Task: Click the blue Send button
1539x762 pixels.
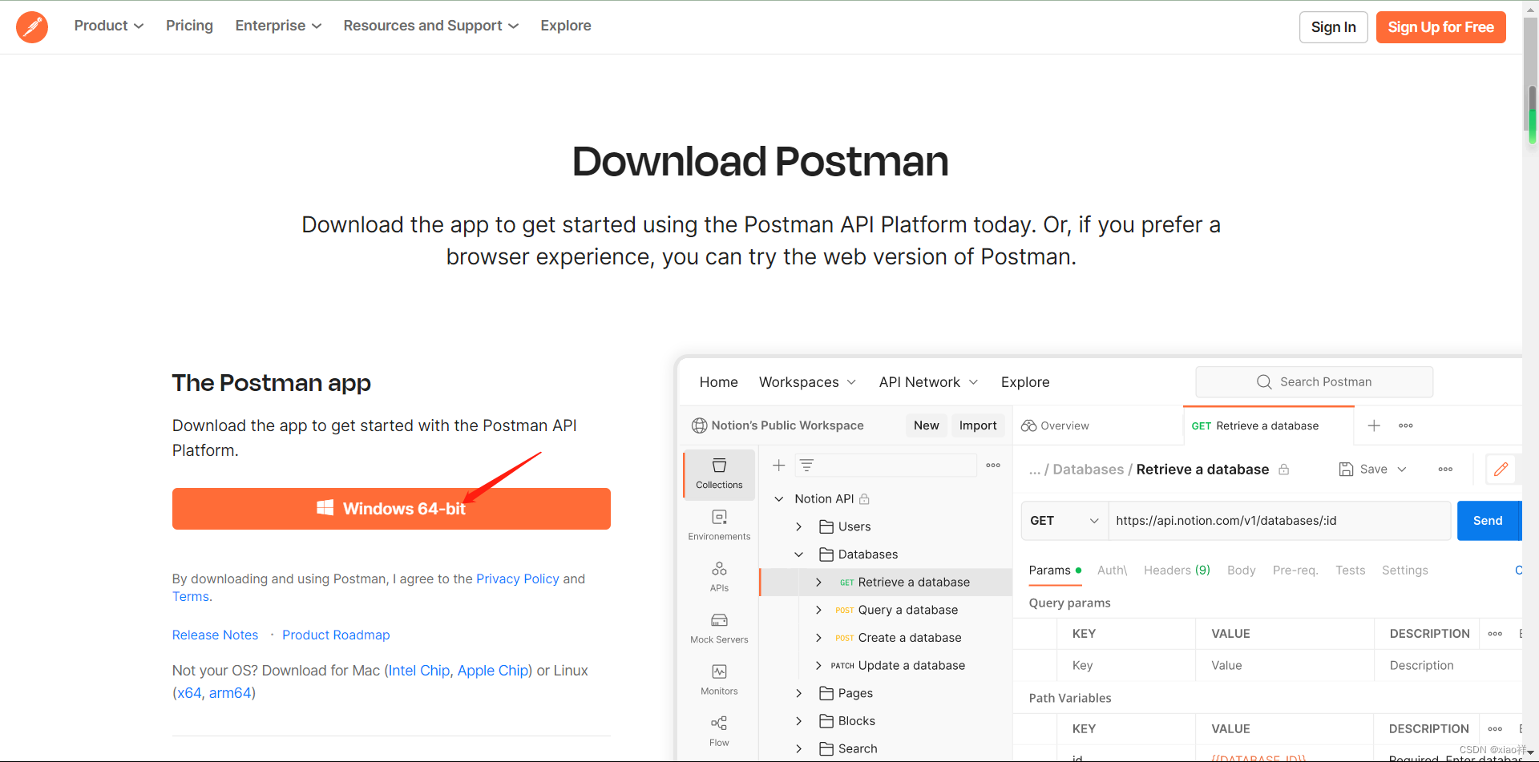Action: click(1489, 521)
